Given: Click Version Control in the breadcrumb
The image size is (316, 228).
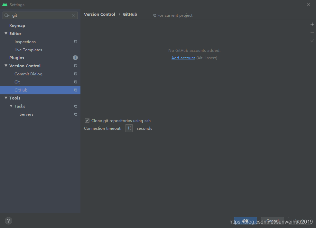Looking at the screenshot, I should point(99,14).
